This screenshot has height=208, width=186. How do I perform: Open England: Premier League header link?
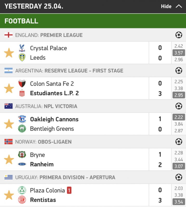click(x=49, y=35)
